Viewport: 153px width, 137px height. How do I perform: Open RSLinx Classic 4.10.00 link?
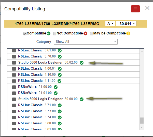[30, 74]
